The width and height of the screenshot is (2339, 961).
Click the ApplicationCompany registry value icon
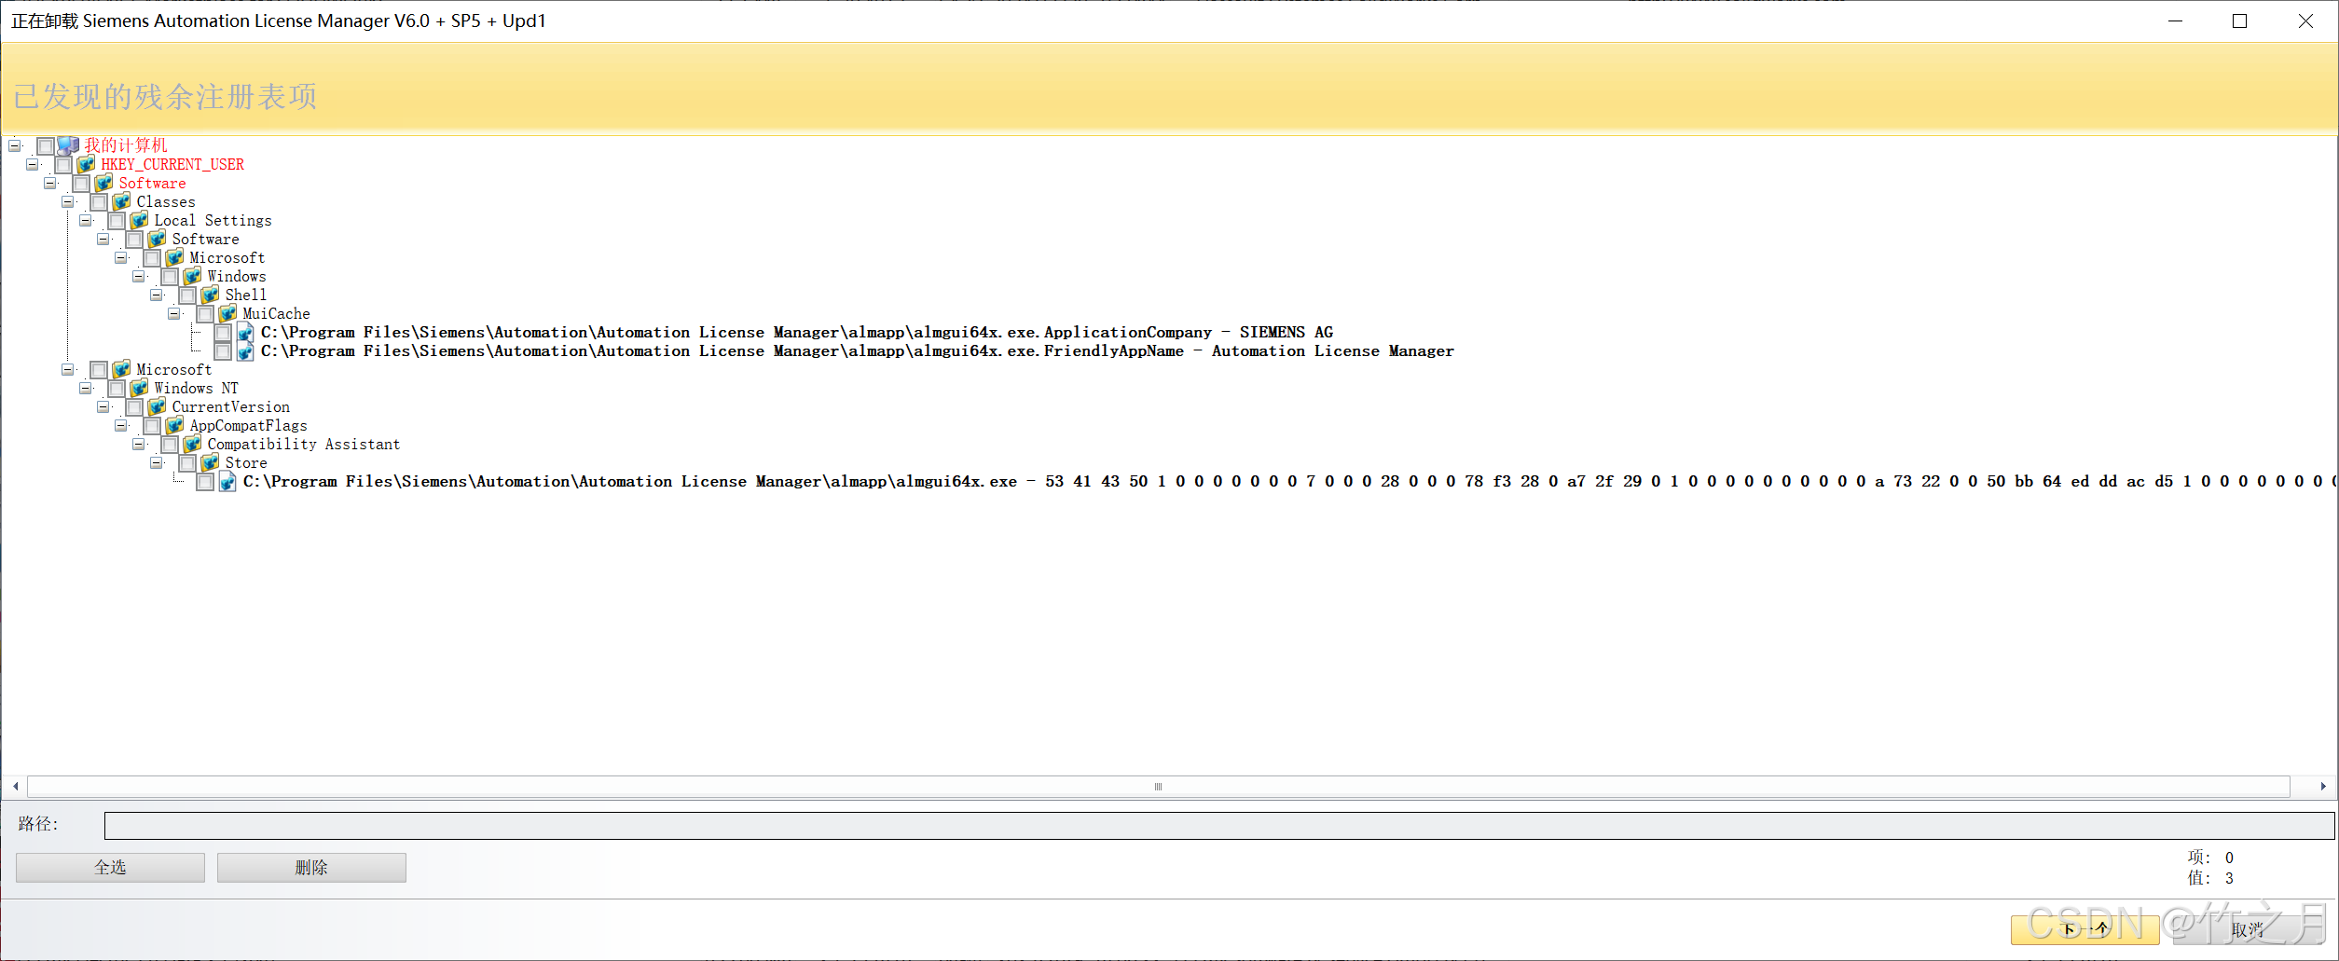(245, 332)
